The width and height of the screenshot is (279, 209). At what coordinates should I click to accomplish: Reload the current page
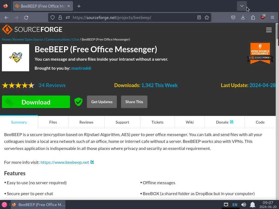point(26,18)
